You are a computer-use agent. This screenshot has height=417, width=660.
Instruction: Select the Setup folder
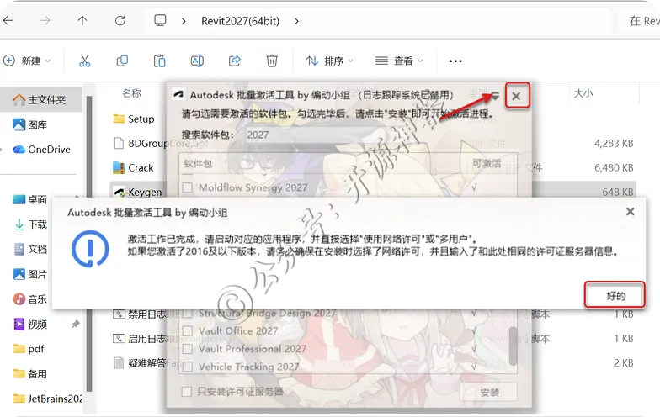coord(134,119)
